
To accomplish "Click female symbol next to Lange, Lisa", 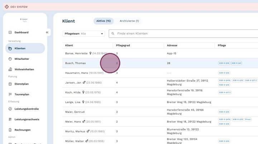I will (x=83, y=102).
